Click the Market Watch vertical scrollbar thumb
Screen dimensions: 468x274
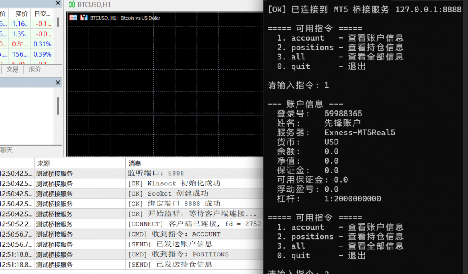tap(58, 22)
